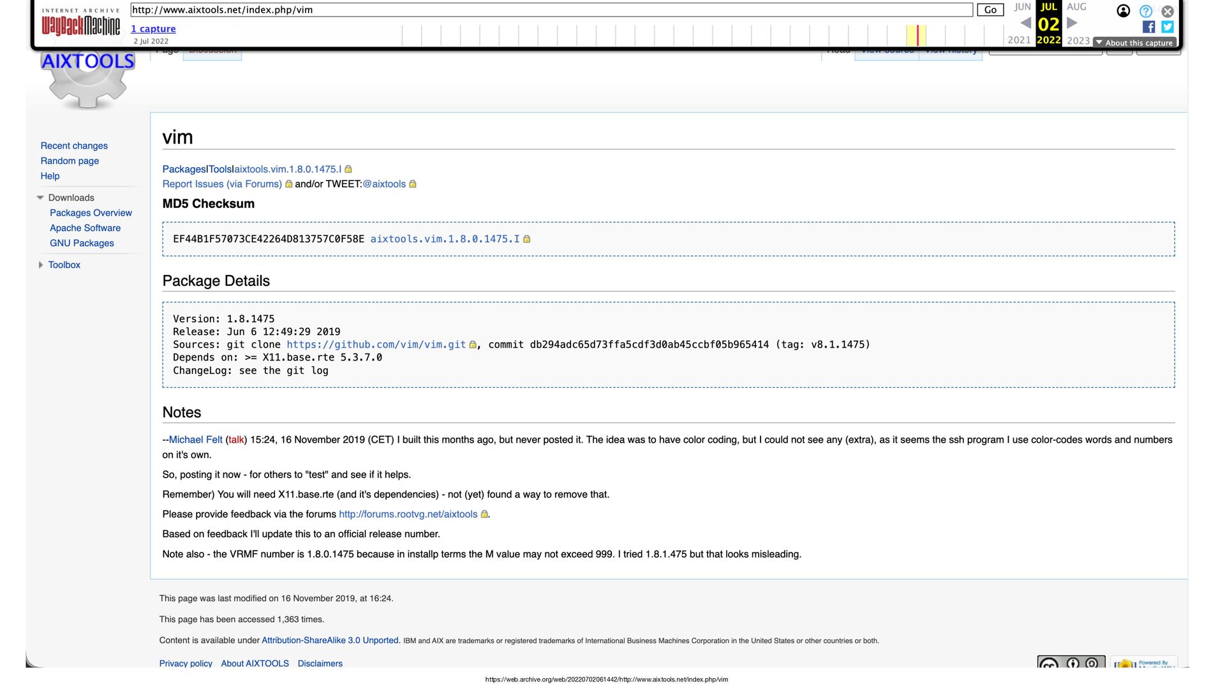Open the Wayback user account icon
This screenshot has height=689, width=1225.
pyautogui.click(x=1124, y=11)
